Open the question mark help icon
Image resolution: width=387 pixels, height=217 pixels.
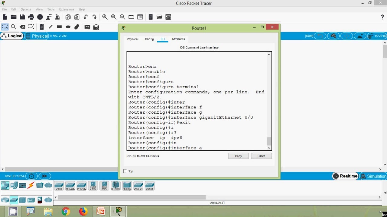point(382,17)
